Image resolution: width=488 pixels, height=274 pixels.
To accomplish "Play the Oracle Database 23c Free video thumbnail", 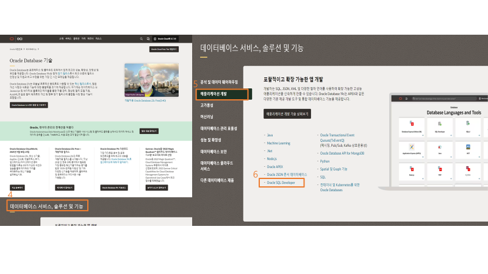I will click(x=151, y=80).
